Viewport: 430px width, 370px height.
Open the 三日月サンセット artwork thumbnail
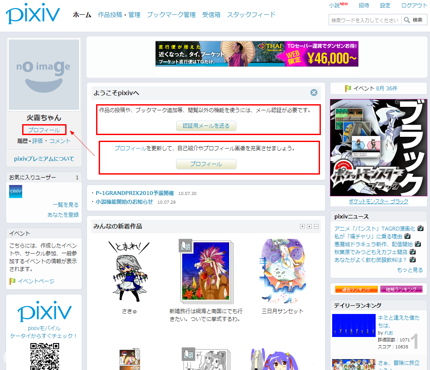tap(283, 271)
